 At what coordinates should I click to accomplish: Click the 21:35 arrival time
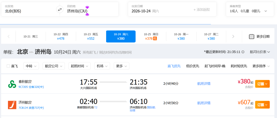(138, 82)
